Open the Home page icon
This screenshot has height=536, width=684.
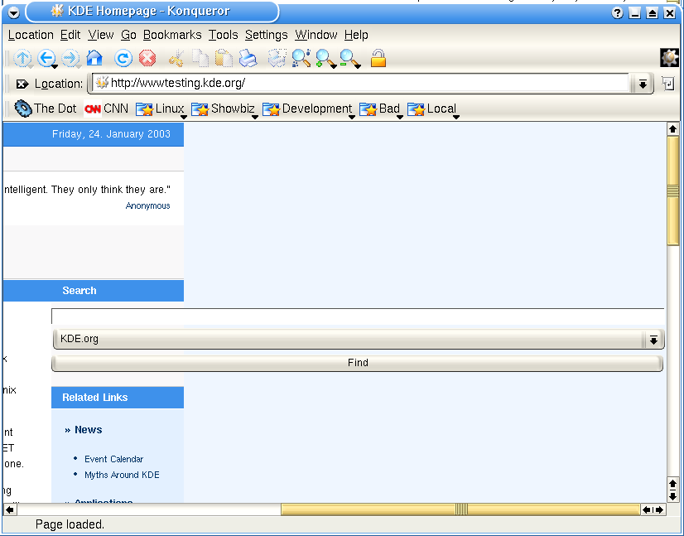click(94, 58)
